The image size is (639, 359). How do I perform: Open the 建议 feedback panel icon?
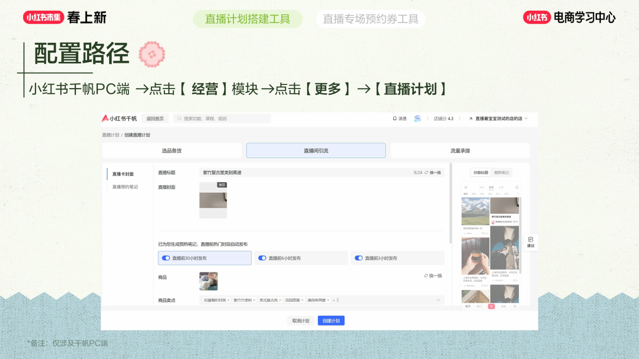(x=530, y=243)
